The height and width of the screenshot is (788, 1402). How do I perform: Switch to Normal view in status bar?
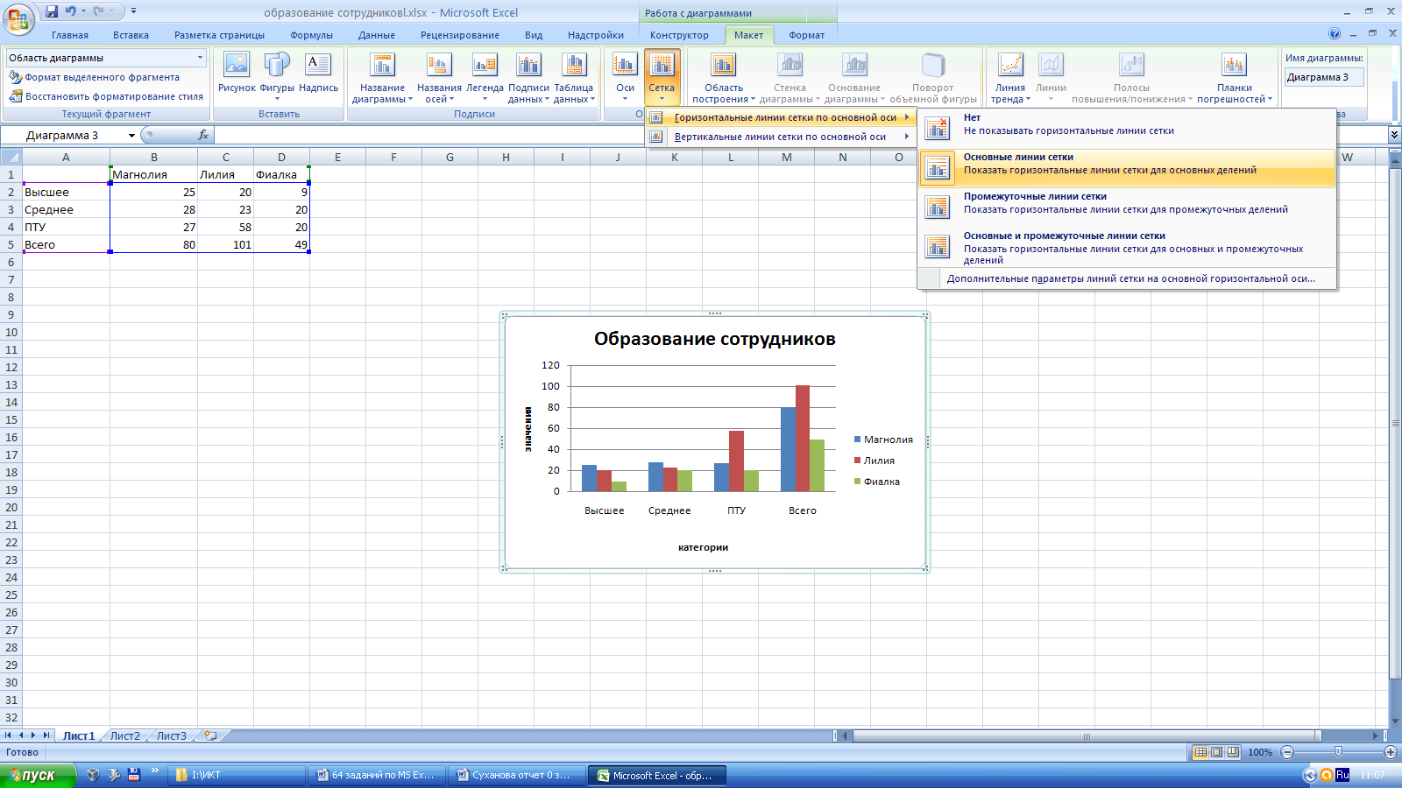[1200, 752]
